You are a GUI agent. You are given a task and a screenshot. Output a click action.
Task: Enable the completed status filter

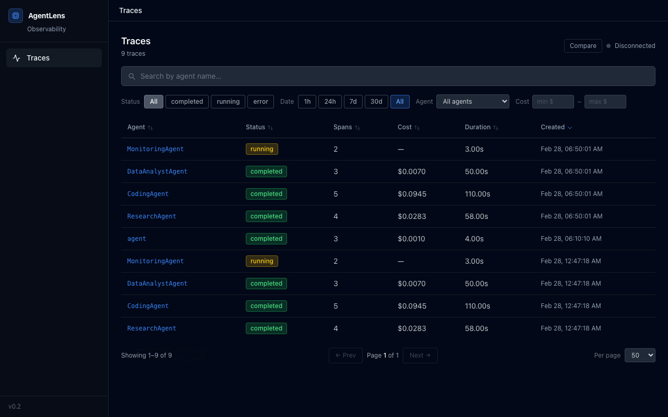click(187, 102)
